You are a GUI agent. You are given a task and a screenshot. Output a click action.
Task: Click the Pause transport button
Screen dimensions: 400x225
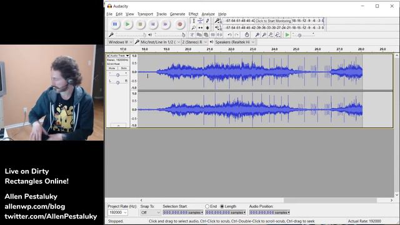pyautogui.click(x=115, y=24)
